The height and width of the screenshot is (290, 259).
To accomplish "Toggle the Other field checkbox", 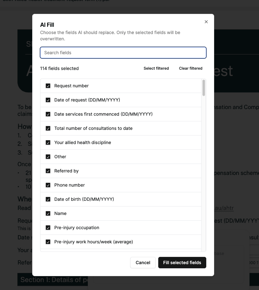I will pos(48,156).
